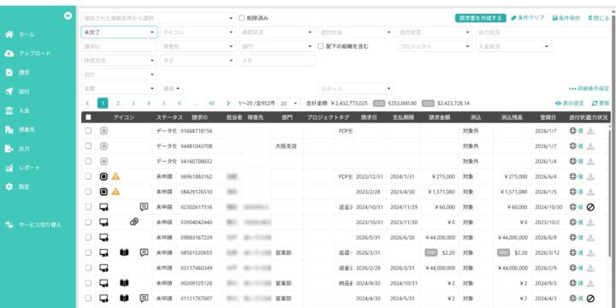Expand the 送付方法 filter dropdown

tap(356, 33)
